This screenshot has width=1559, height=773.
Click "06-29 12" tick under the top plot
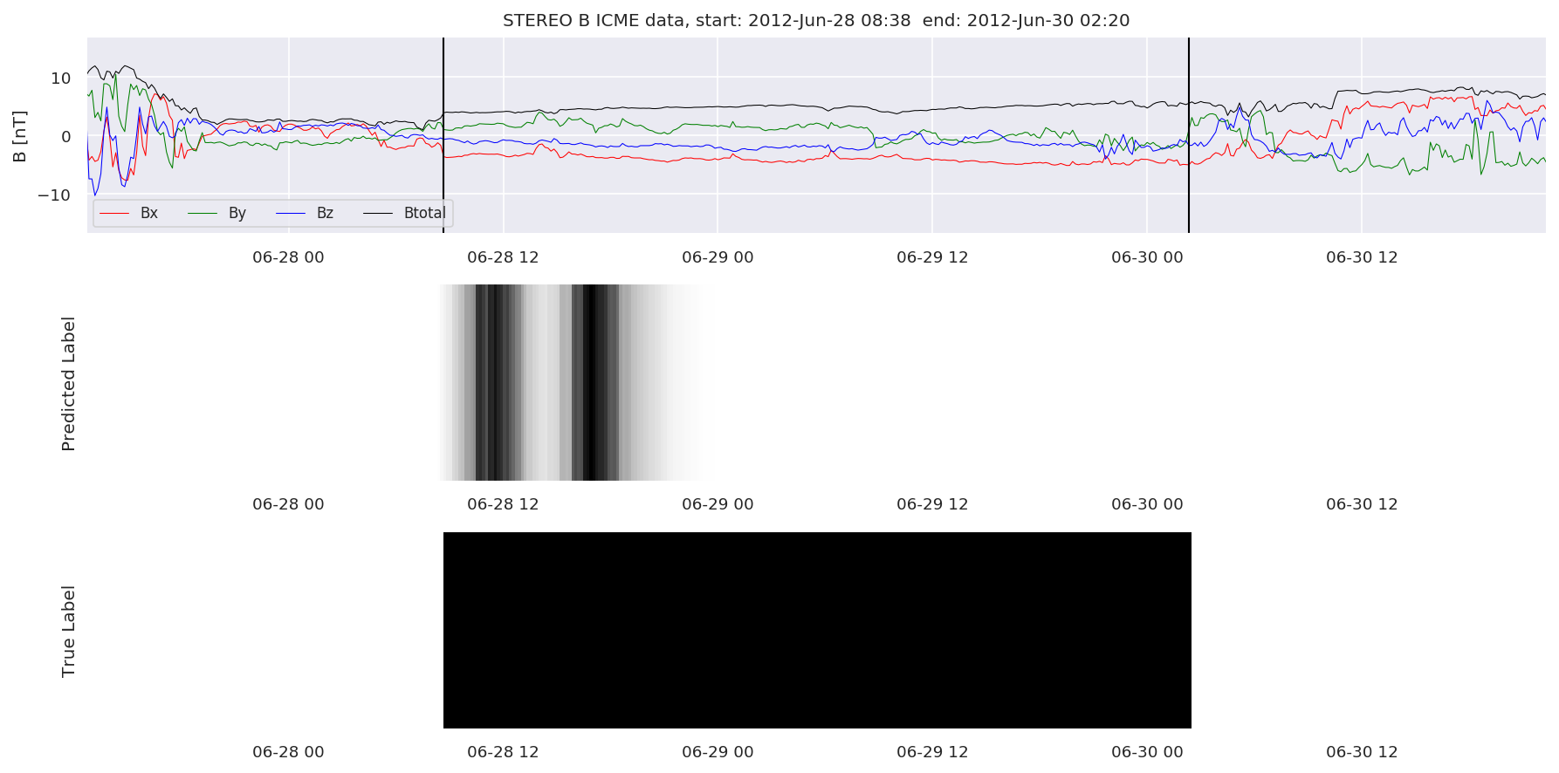click(932, 257)
